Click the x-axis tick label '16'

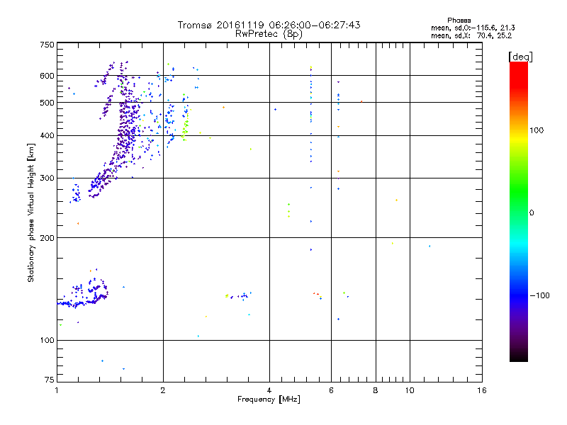tap(482, 390)
